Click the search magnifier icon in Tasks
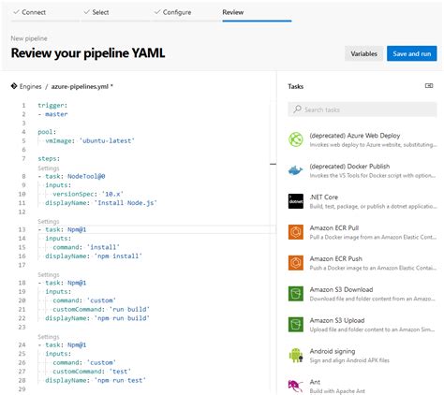Image resolution: width=444 pixels, height=395 pixels. [297, 110]
